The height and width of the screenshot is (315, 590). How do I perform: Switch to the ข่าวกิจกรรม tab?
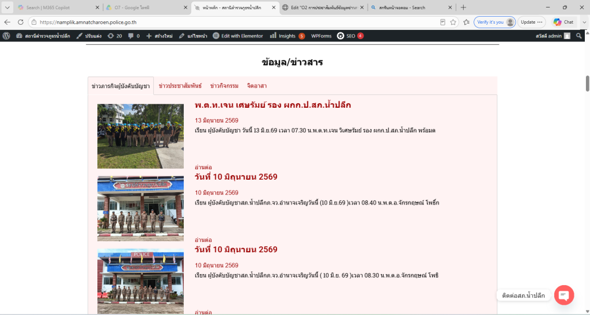tap(224, 86)
